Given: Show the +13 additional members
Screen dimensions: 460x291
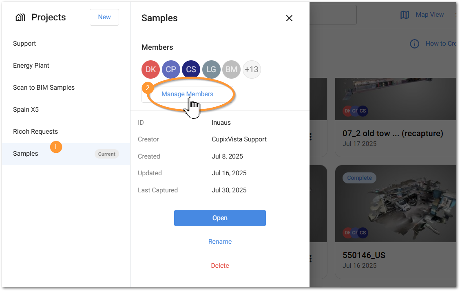Looking at the screenshot, I should click(252, 69).
